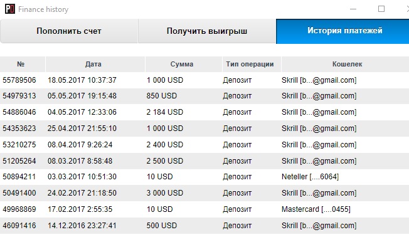409x252 pixels.
Task: Open the Пополнить счет tab
Action: tap(69, 31)
